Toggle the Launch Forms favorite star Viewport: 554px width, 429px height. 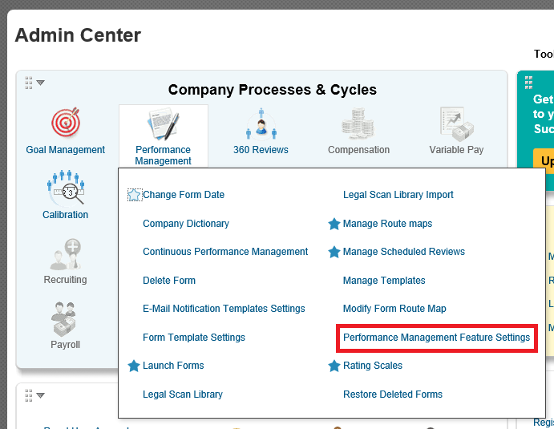(x=134, y=366)
